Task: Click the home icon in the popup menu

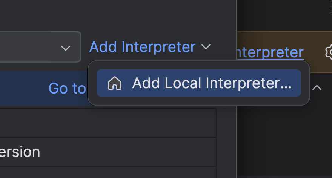Action: (114, 83)
